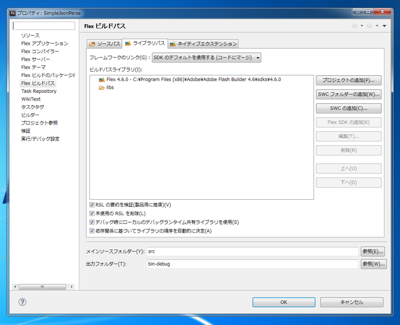
Task: Click the Flex SDK の追加(K) button
Action: (x=349, y=122)
